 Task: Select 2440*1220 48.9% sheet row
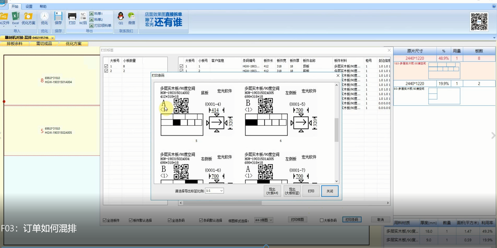[x=444, y=58]
